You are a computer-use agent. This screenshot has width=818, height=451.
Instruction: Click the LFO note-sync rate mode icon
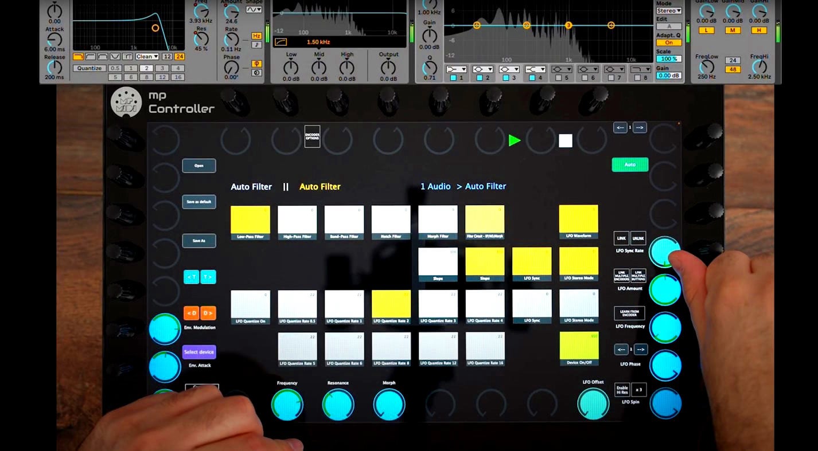point(256,45)
